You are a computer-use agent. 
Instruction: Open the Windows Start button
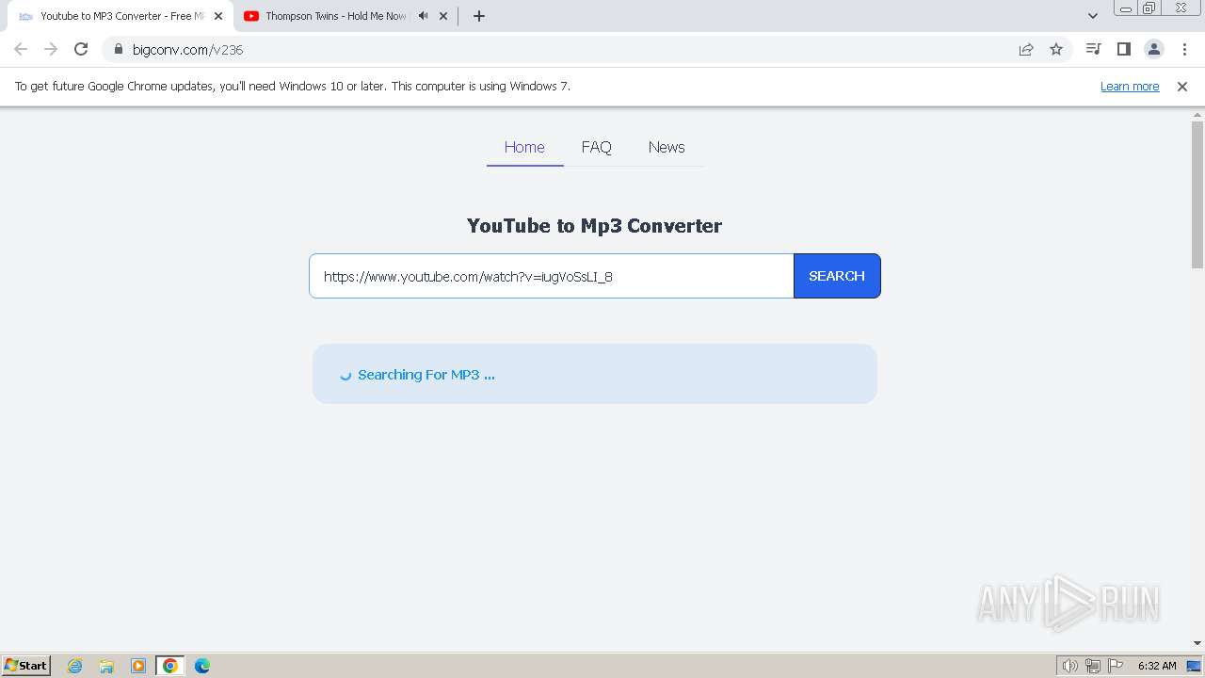[26, 665]
